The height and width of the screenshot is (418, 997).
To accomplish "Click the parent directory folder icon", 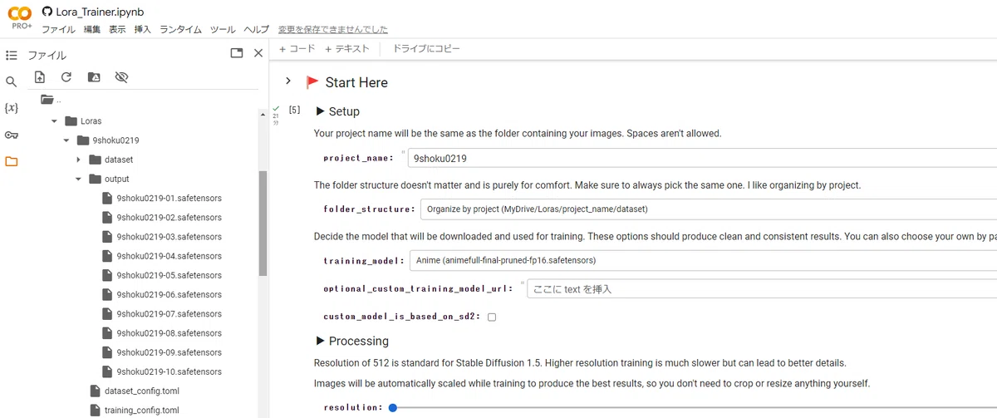I will 47,100.
